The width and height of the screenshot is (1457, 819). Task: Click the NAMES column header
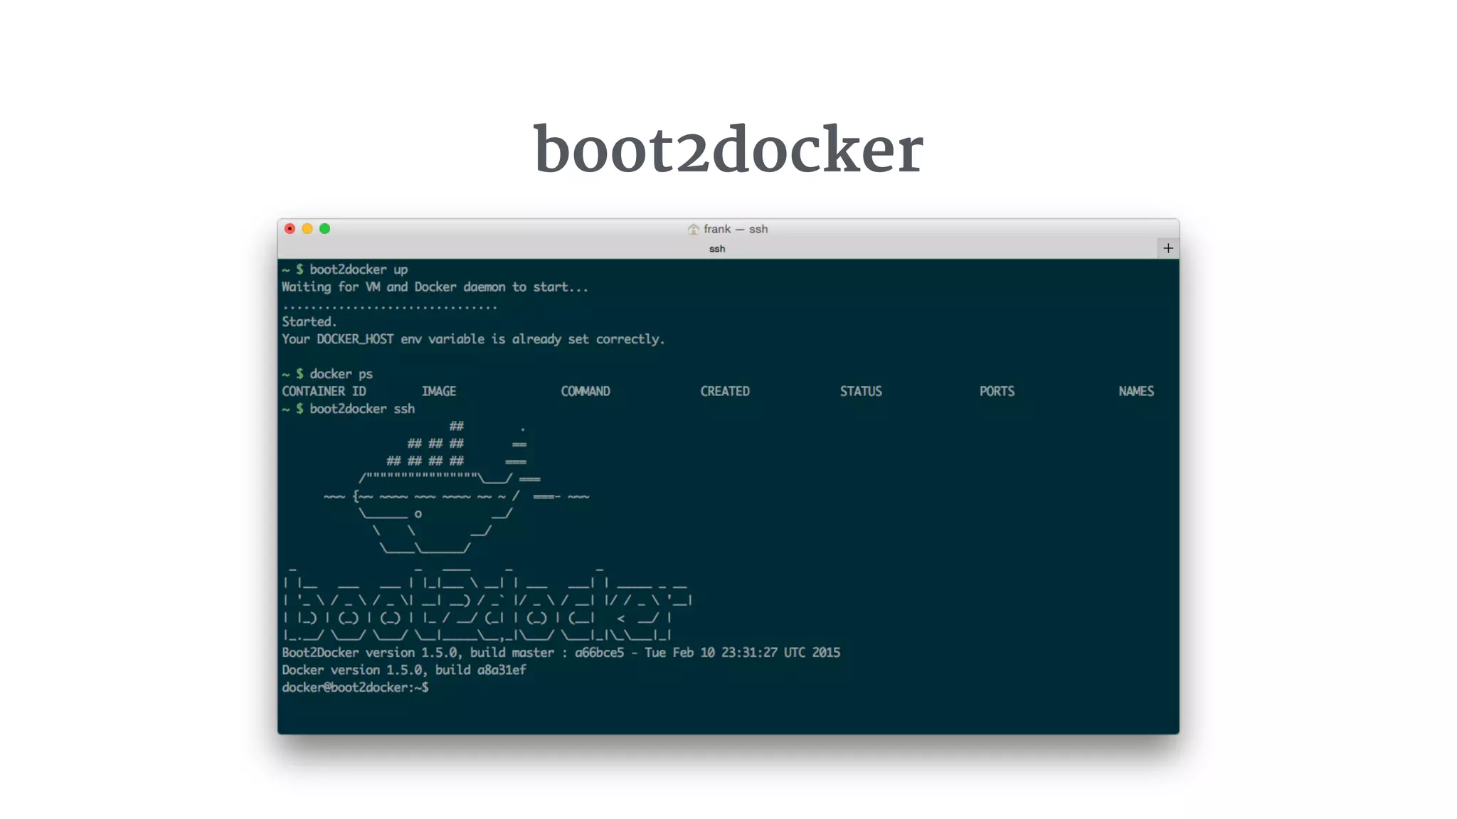click(x=1136, y=391)
